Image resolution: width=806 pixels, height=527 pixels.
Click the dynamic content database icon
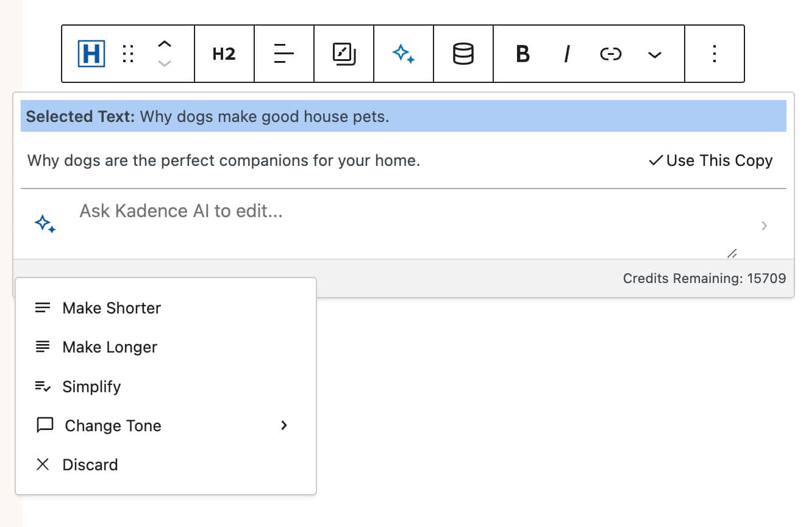(x=463, y=54)
